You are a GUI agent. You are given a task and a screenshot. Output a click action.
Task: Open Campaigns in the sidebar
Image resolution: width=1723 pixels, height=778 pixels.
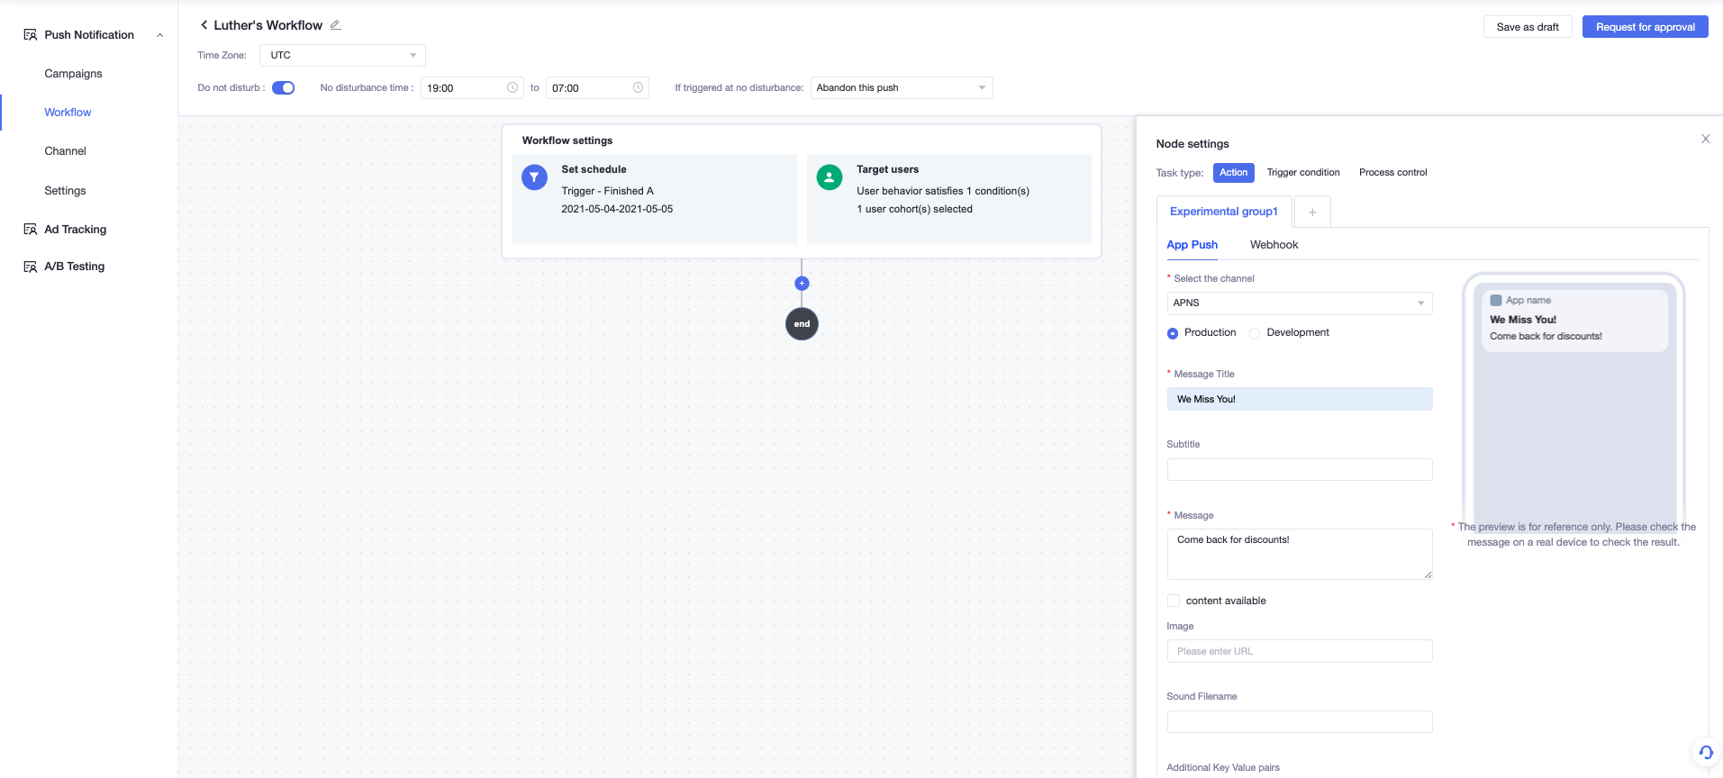pos(73,74)
